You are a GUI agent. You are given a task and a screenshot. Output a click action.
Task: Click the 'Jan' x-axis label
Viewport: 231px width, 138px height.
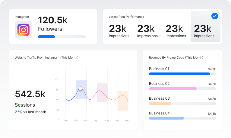[65, 120]
